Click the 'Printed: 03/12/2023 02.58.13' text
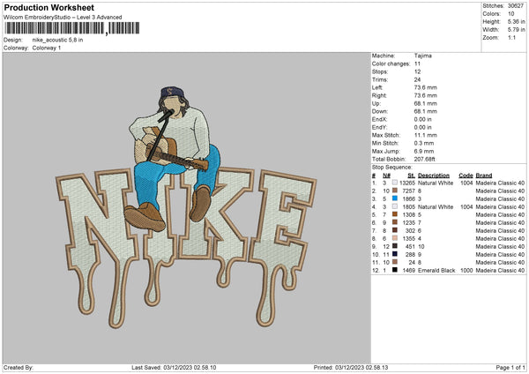Screen dimensions: 529x374 351,368
